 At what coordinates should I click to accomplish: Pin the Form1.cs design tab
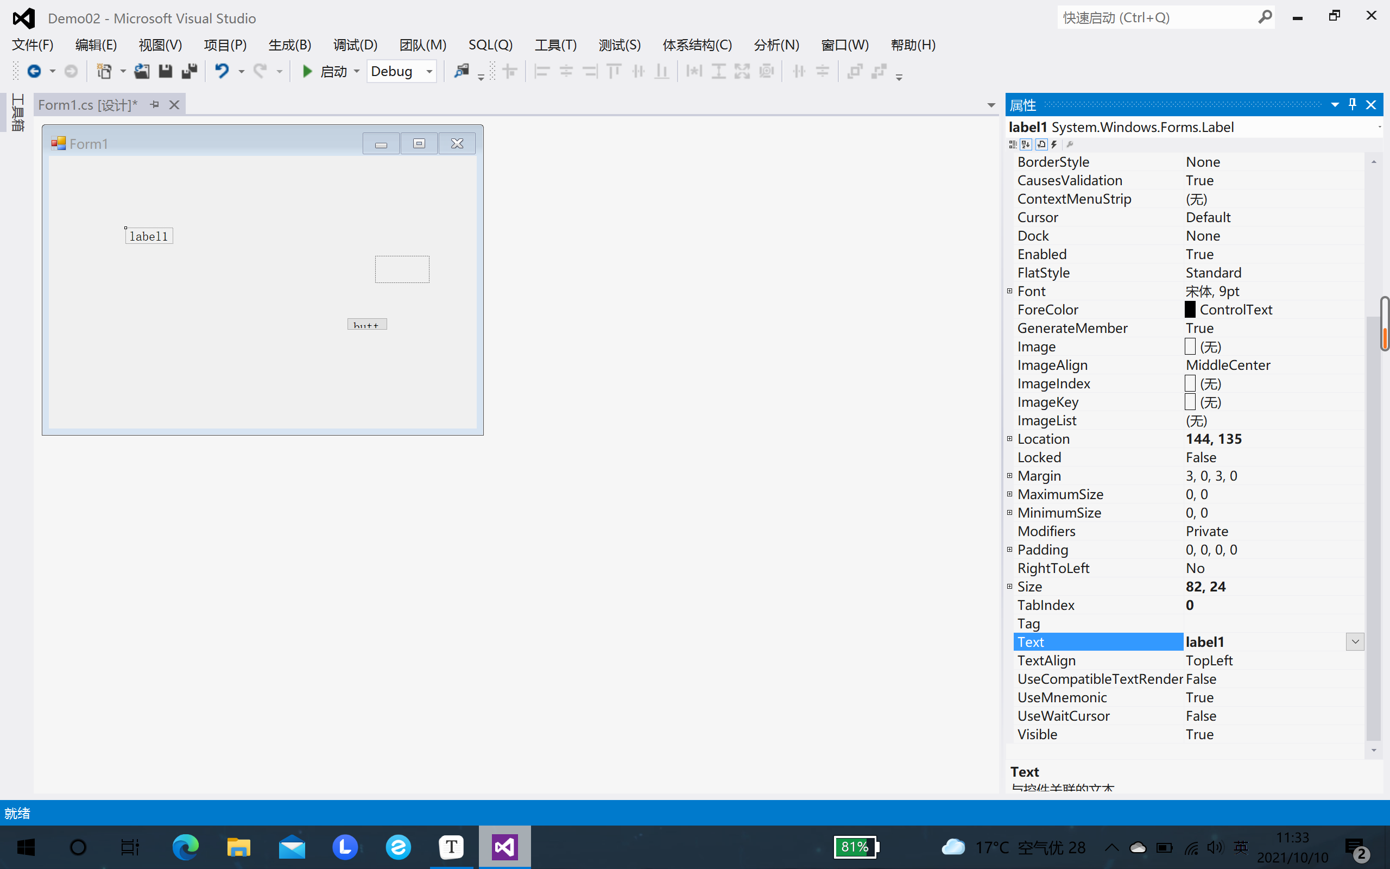[x=155, y=105]
